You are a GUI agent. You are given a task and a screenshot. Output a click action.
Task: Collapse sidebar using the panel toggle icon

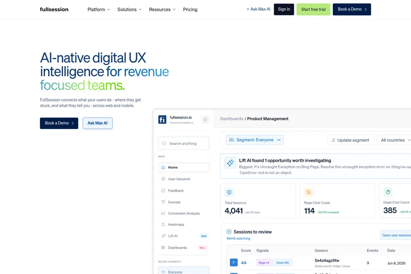205,119
